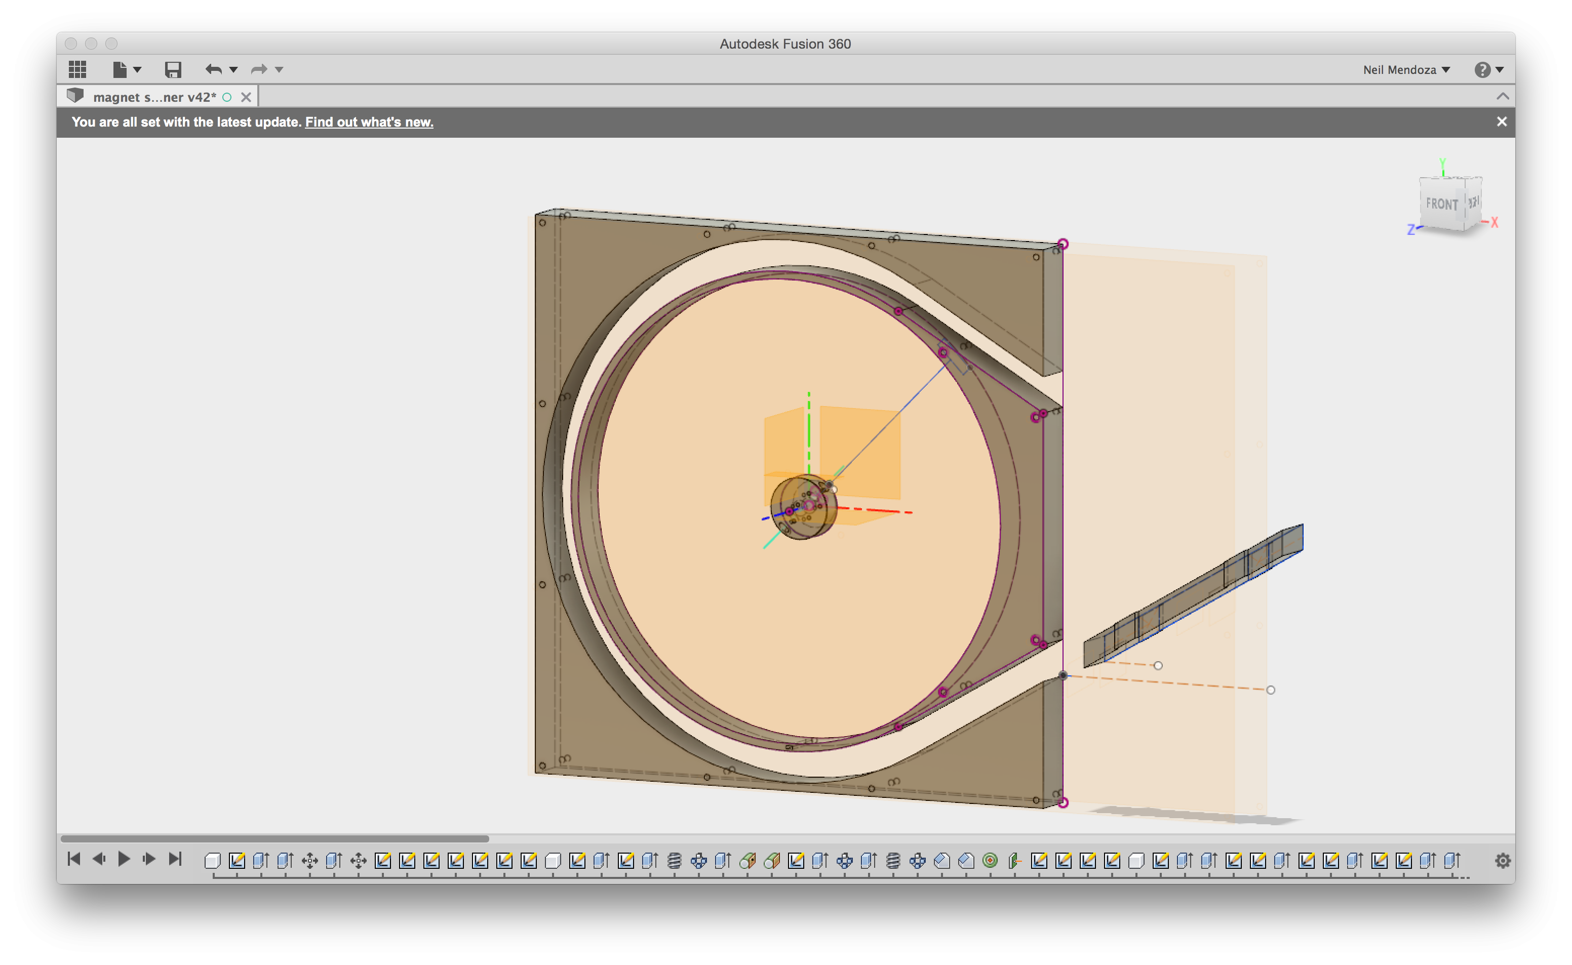Undo the last action
This screenshot has width=1572, height=965.
click(x=213, y=69)
